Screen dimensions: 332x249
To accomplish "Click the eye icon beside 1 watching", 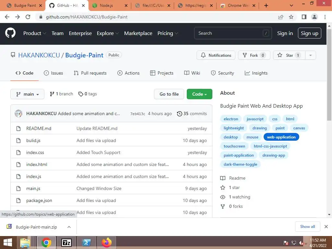I will click(223, 197).
